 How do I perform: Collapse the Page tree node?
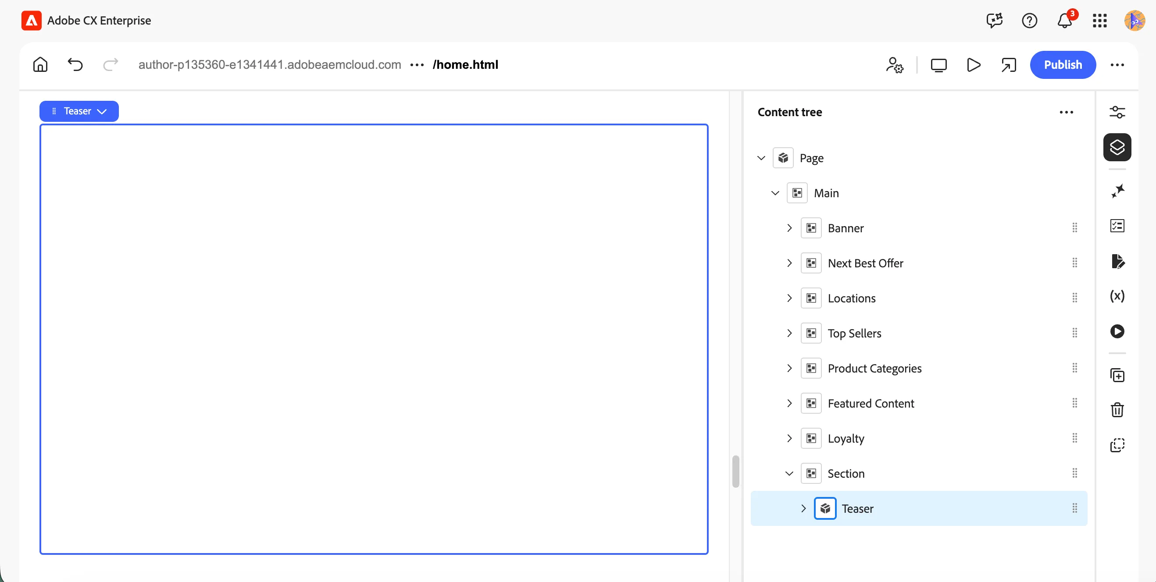[x=761, y=158]
